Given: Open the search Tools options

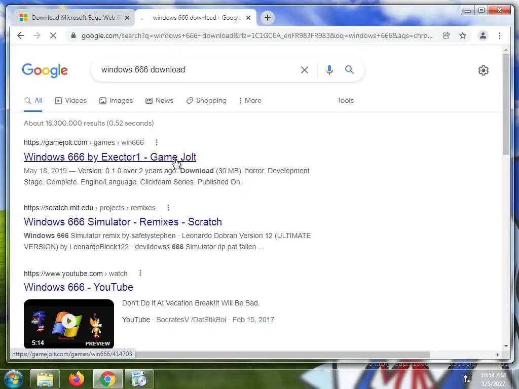Looking at the screenshot, I should (x=345, y=101).
